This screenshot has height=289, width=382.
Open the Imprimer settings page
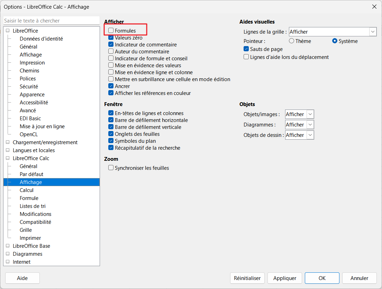point(30,238)
